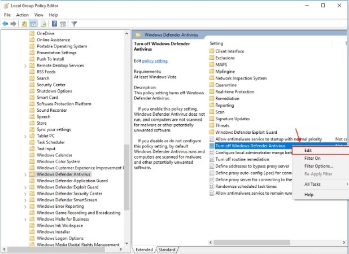Select the Quarantine folder icon in settings list
The height and width of the screenshot is (254, 349).
point(212,85)
